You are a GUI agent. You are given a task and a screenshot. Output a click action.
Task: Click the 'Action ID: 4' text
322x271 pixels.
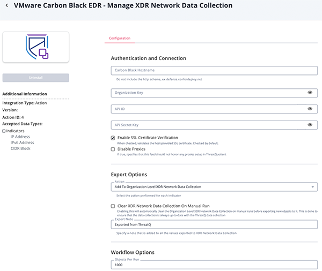(x=13, y=117)
